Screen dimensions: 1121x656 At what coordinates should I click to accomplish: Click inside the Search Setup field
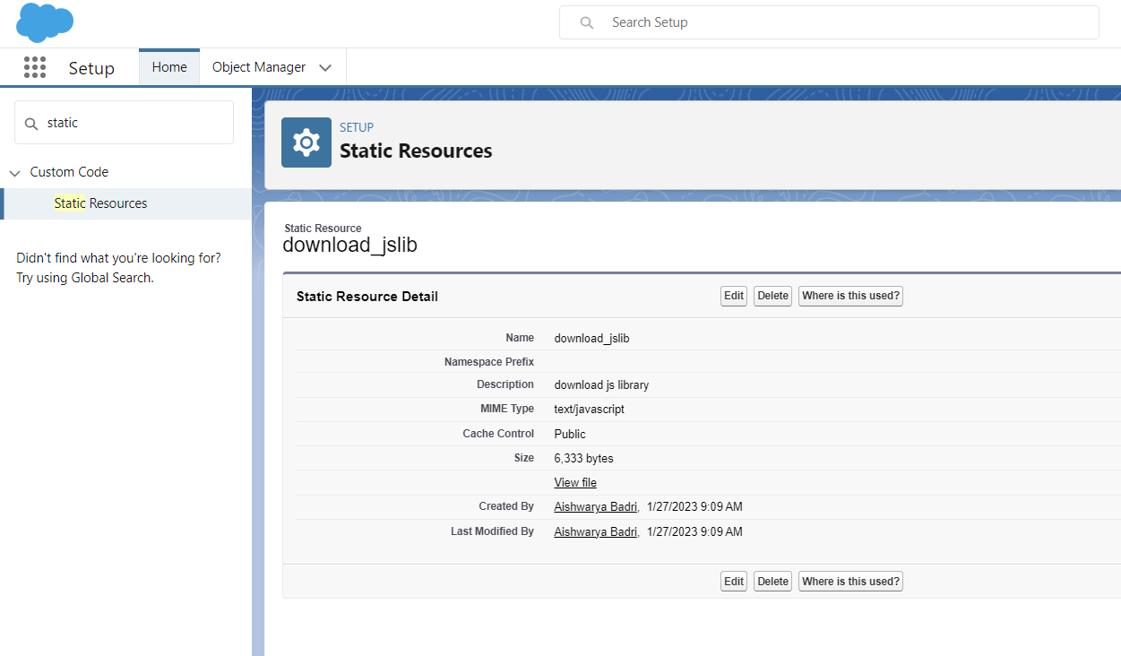(x=806, y=22)
